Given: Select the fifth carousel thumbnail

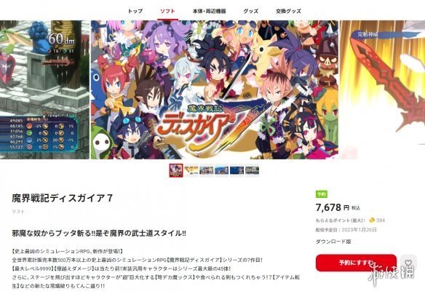Looking at the screenshot, I should [237, 170].
